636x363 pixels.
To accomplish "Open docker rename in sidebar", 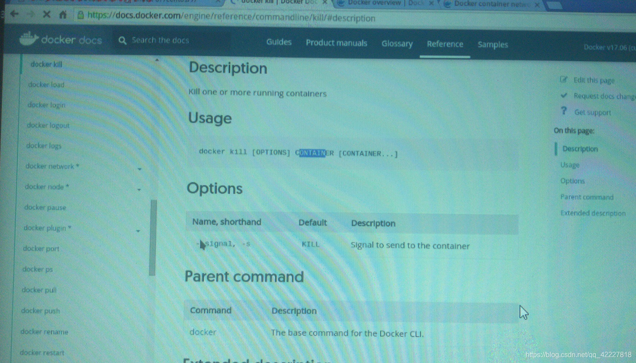I will (x=44, y=332).
